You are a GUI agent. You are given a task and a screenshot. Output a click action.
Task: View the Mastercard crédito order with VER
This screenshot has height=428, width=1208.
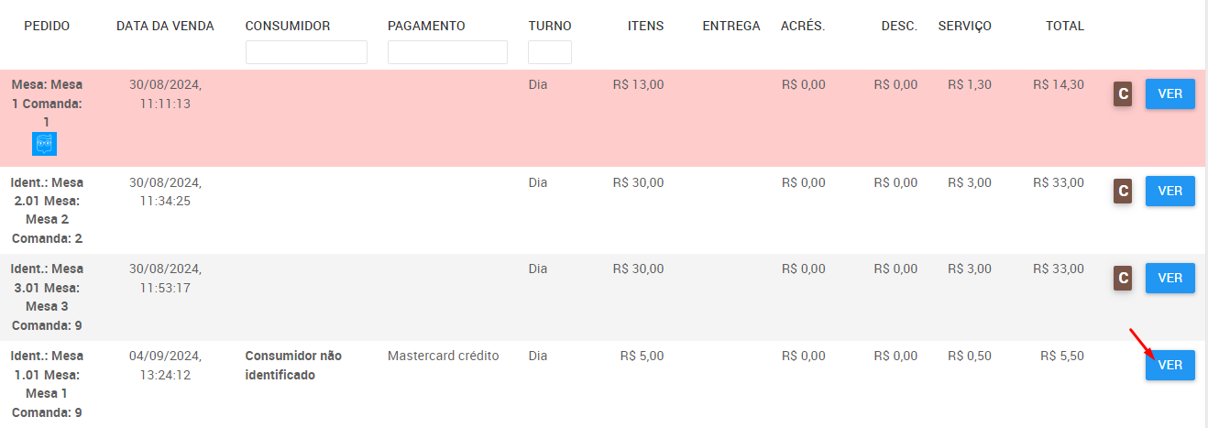pyautogui.click(x=1170, y=365)
